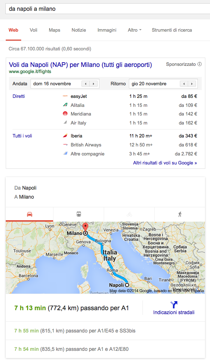Screen dimensions: 210x362
Task: Advance Andata date to next day
Action: pos(93,84)
